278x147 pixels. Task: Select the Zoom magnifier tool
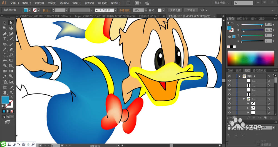coord(11,93)
